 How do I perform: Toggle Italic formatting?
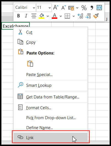(26, 16)
